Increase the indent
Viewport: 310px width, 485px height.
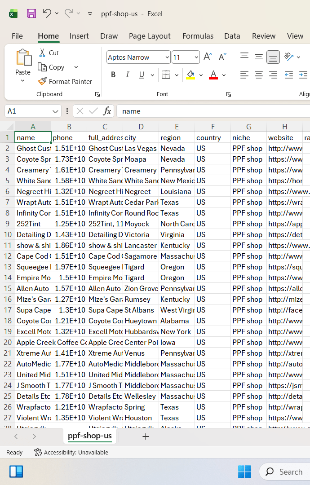click(x=303, y=75)
